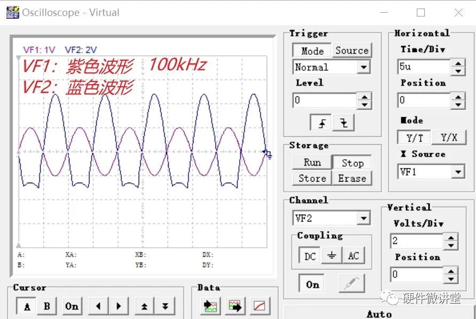
Task: Switch coupling to AC
Action: click(353, 256)
